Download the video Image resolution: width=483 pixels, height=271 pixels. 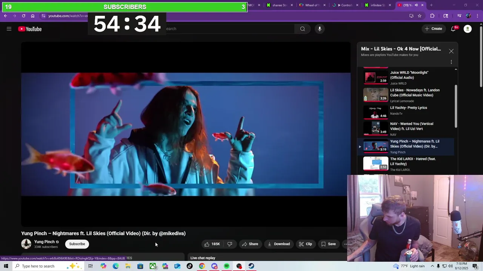tap(278, 244)
